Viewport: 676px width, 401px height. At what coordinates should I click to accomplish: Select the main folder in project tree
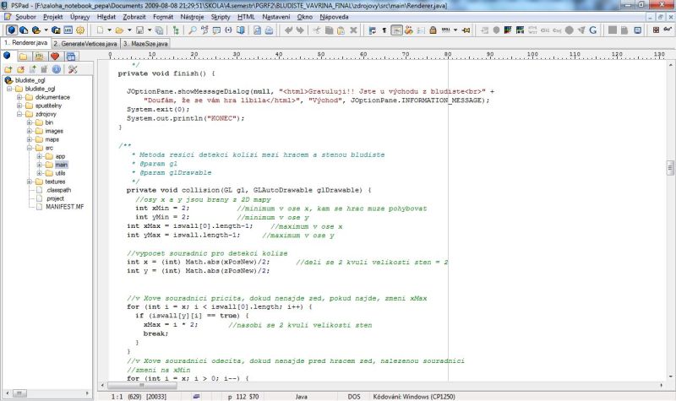coord(61,165)
